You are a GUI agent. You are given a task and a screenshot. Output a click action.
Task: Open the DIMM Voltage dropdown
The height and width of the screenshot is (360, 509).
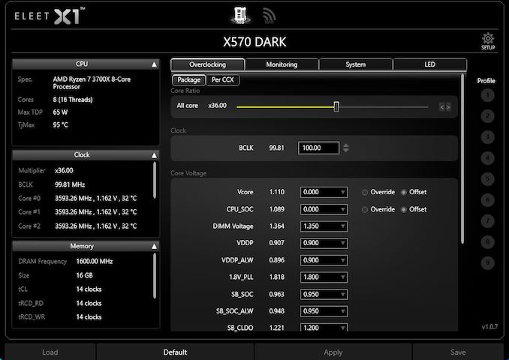[324, 226]
